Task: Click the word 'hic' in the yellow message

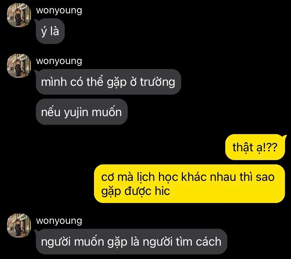Action: pos(162,191)
